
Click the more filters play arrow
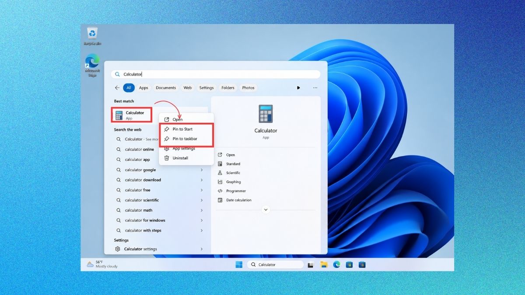[298, 88]
